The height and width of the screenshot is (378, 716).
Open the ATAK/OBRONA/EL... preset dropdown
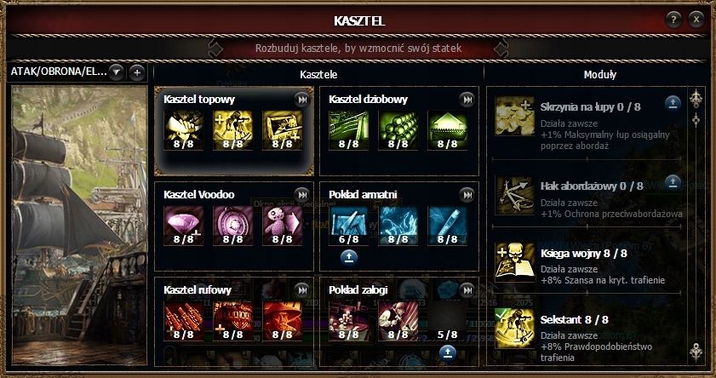point(116,72)
